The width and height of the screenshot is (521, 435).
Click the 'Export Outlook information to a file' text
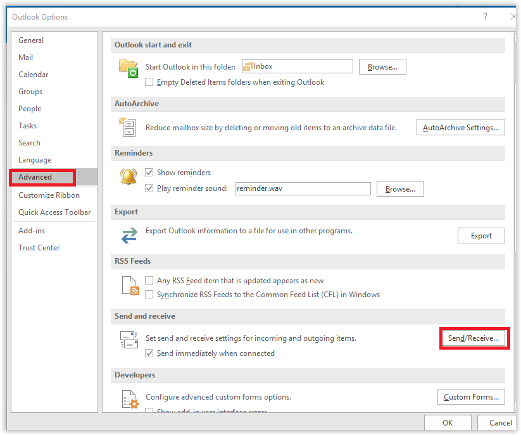[x=249, y=231]
